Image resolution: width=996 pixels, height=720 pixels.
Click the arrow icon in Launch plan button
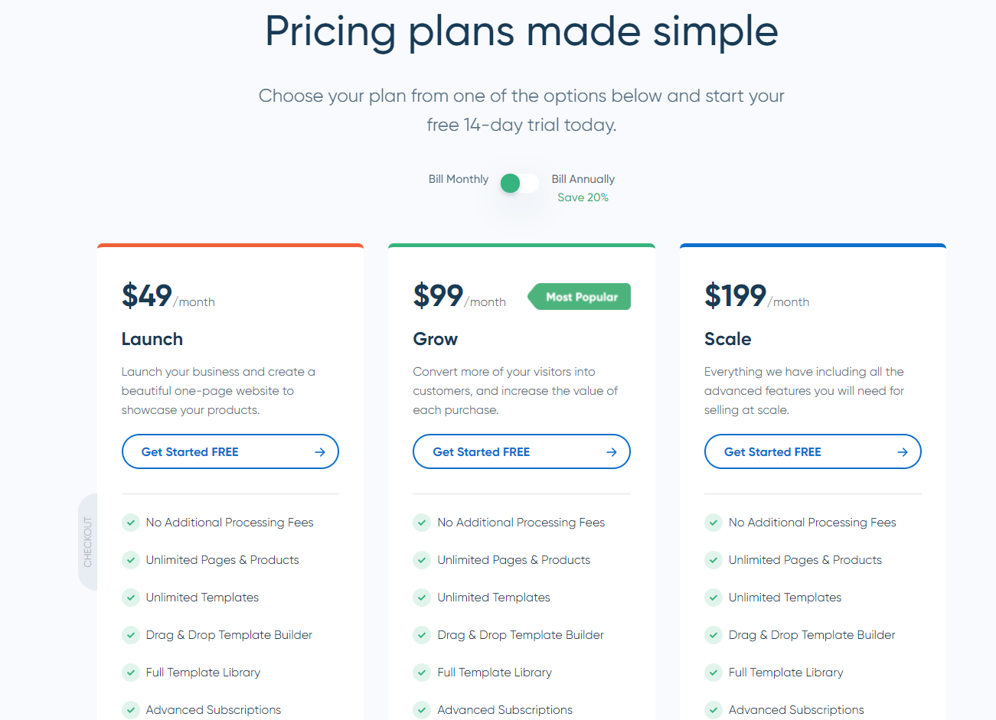point(320,452)
